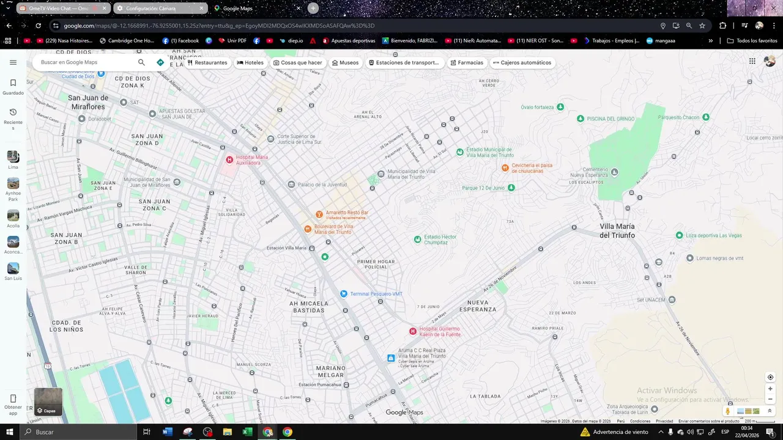
Task: Open directions with the blue arrow icon
Action: point(160,62)
